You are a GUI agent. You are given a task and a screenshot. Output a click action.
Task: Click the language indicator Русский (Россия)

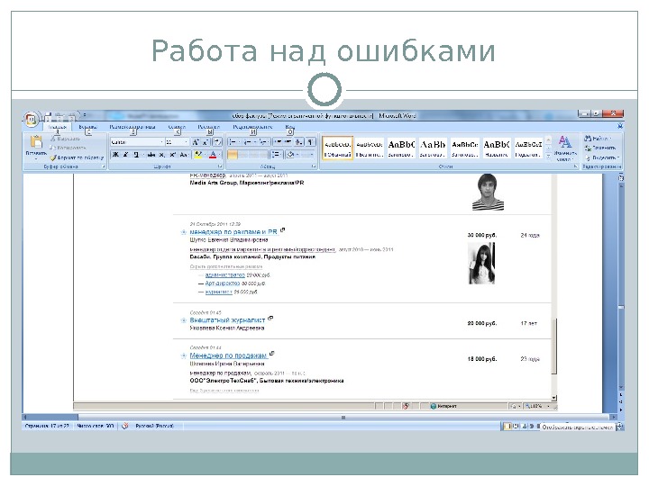(154, 426)
